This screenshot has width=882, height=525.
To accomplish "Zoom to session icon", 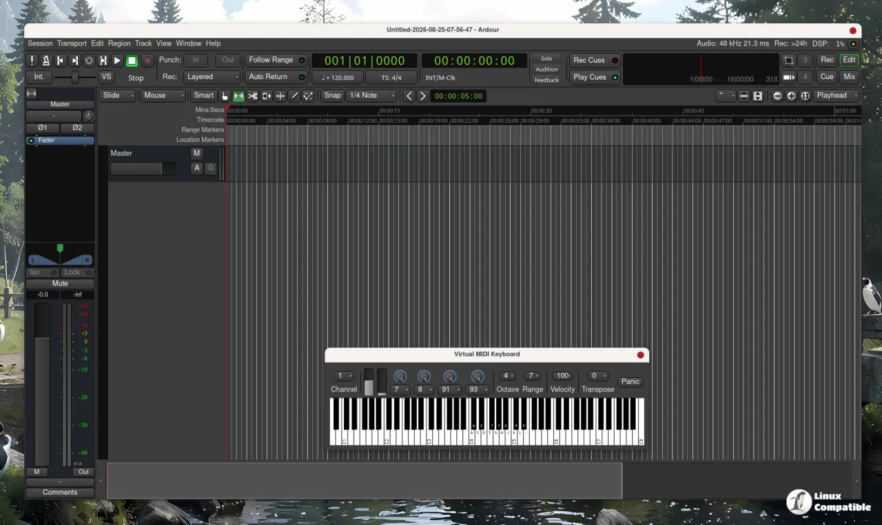I will [805, 96].
